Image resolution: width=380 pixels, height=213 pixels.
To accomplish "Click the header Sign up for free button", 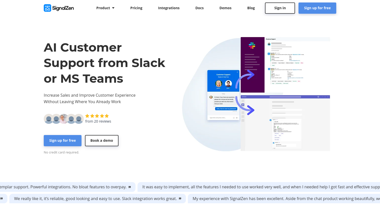I will pyautogui.click(x=317, y=8).
